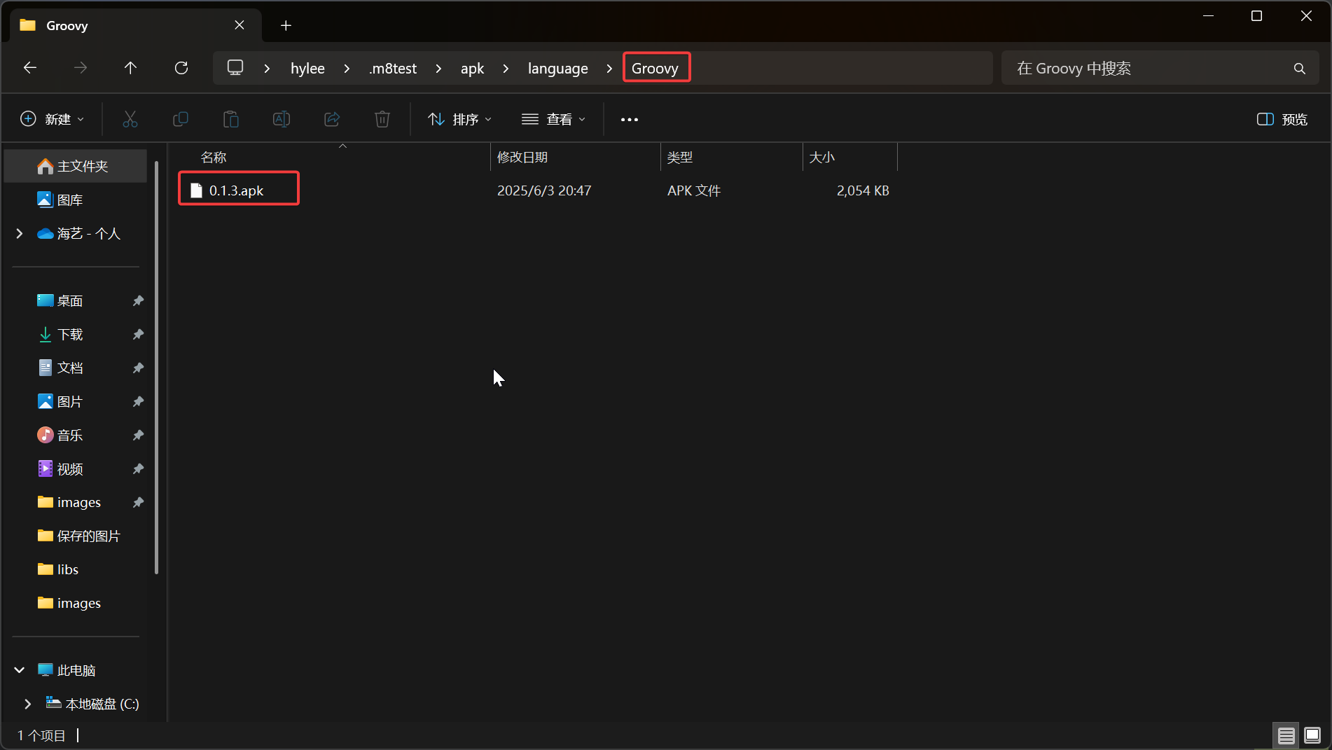Click the Copy icon in toolbar

tap(181, 119)
